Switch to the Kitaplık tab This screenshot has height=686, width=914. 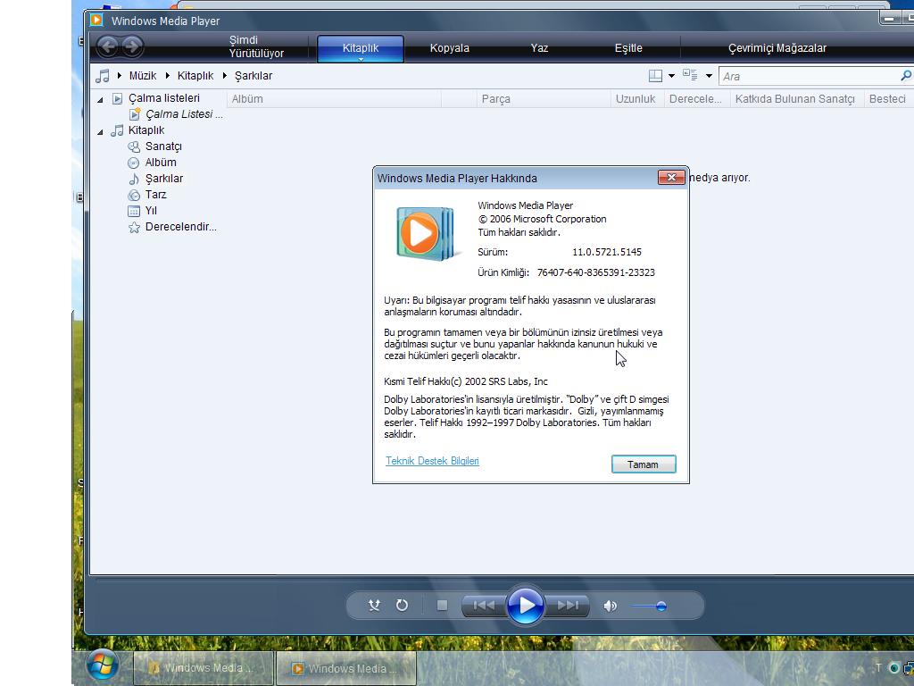361,48
